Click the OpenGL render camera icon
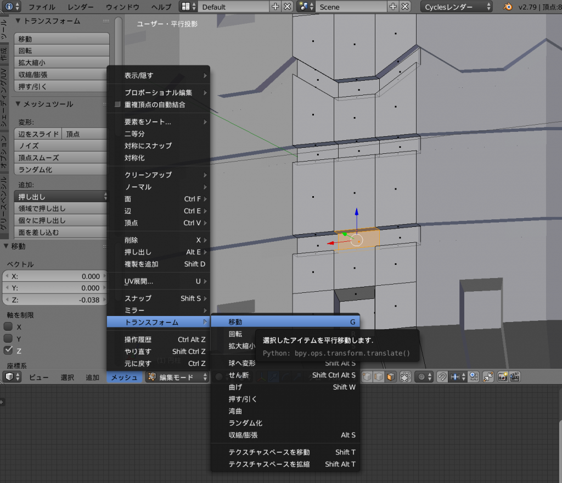 coord(502,377)
